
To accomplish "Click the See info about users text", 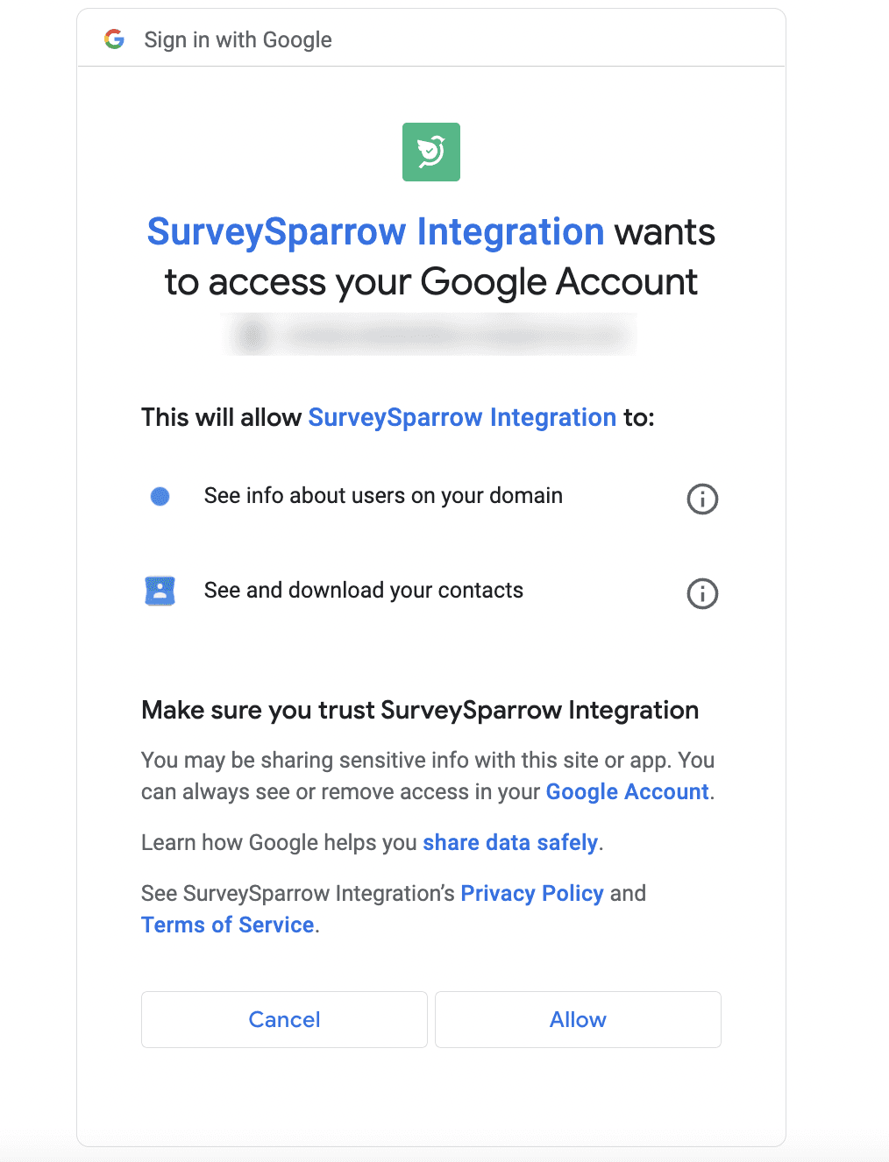I will (x=382, y=496).
